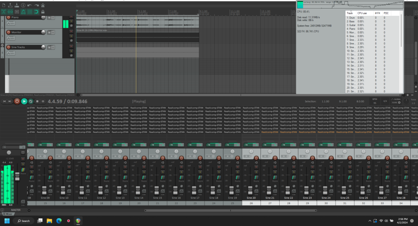Solo Sine 12 mixer channel
The image size is (418, 226).
[107, 172]
